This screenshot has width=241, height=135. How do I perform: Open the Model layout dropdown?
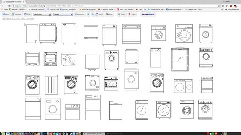point(63,14)
